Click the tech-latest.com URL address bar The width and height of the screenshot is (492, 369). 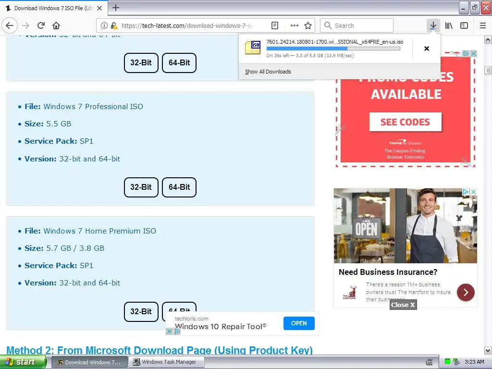click(x=187, y=25)
